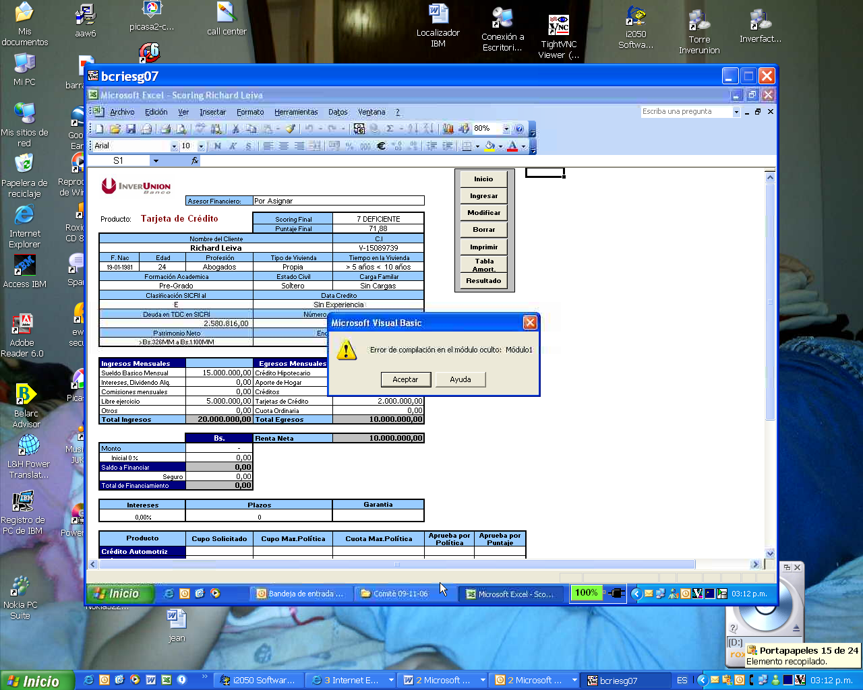The height and width of the screenshot is (690, 863).
Task: Click Ayuda in the Visual Basic dialog
Action: [460, 379]
